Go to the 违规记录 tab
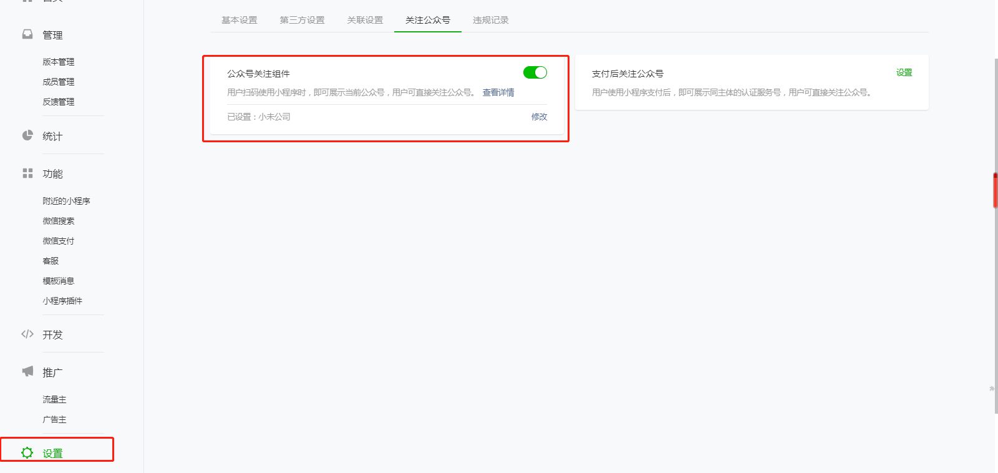The image size is (998, 473). tap(490, 20)
